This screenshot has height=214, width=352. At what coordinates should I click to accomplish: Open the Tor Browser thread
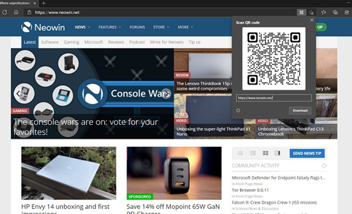point(250,190)
